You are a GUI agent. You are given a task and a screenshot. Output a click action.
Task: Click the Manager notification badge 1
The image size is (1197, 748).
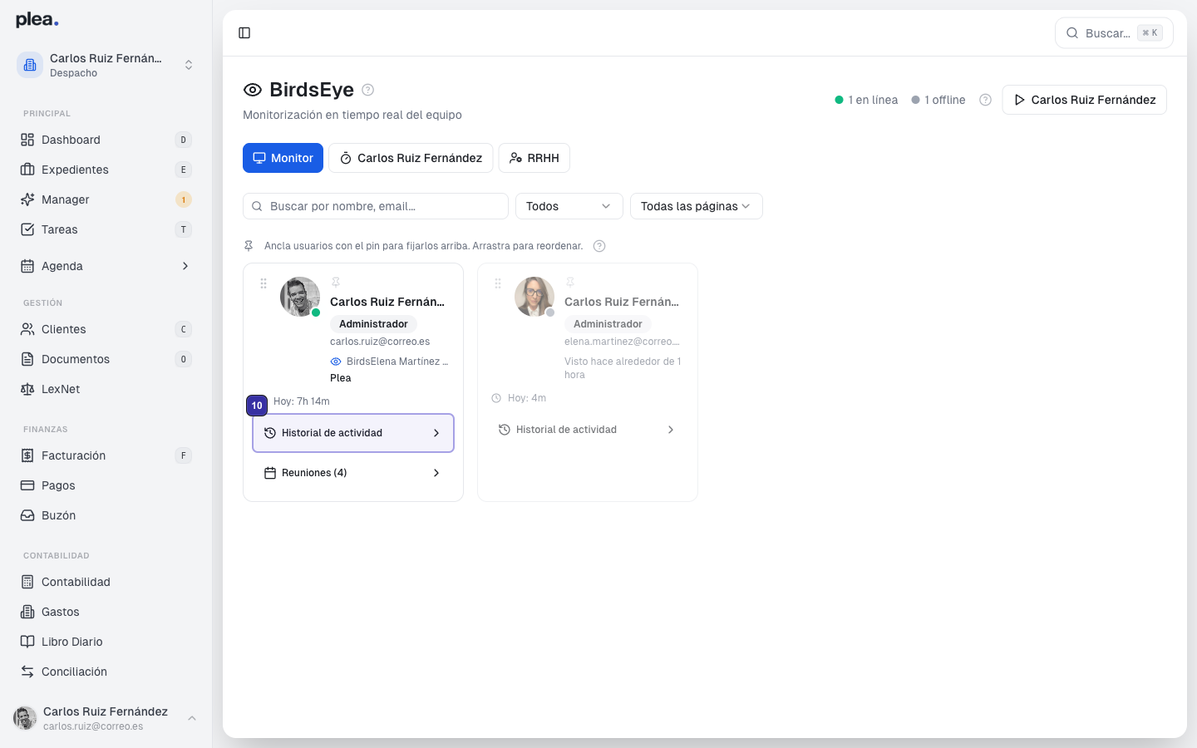click(x=184, y=199)
